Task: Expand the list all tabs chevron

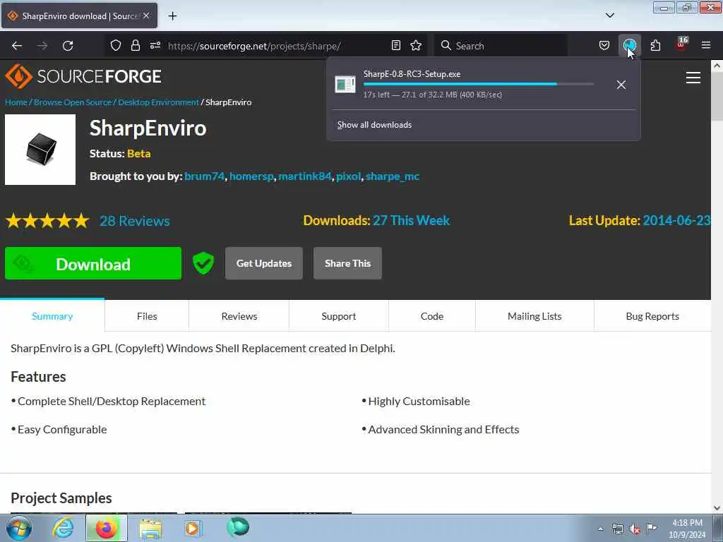Action: [x=609, y=16]
